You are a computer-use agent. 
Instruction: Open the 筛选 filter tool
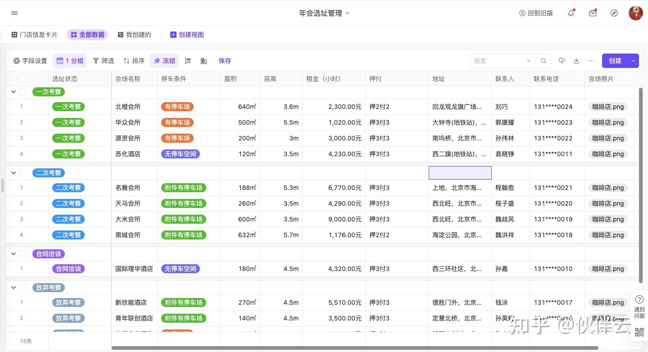(x=104, y=61)
